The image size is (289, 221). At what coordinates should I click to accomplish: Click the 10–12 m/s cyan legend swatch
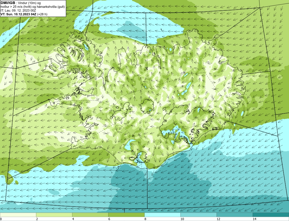click(199, 215)
